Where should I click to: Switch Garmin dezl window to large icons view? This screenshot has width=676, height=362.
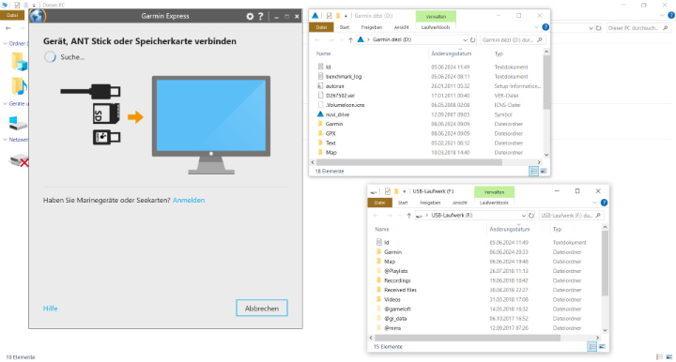coord(544,172)
